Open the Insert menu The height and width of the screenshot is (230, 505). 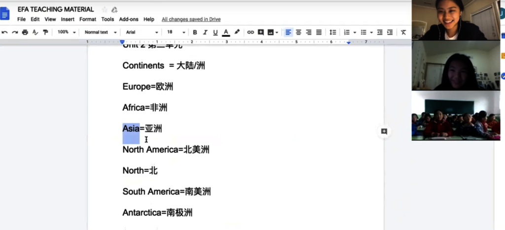[68, 19]
